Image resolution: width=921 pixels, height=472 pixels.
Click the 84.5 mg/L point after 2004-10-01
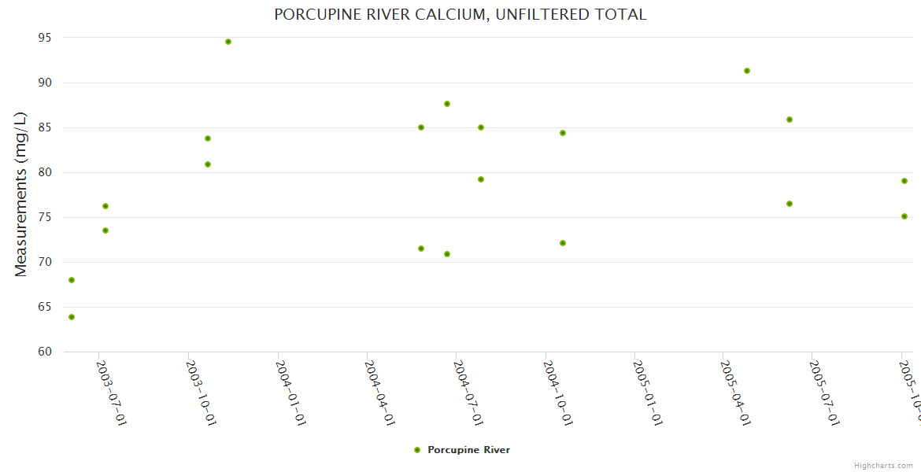coord(563,133)
